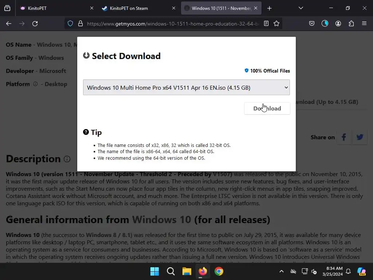View site security padlock information
The height and width of the screenshot is (280, 373).
(x=81, y=24)
